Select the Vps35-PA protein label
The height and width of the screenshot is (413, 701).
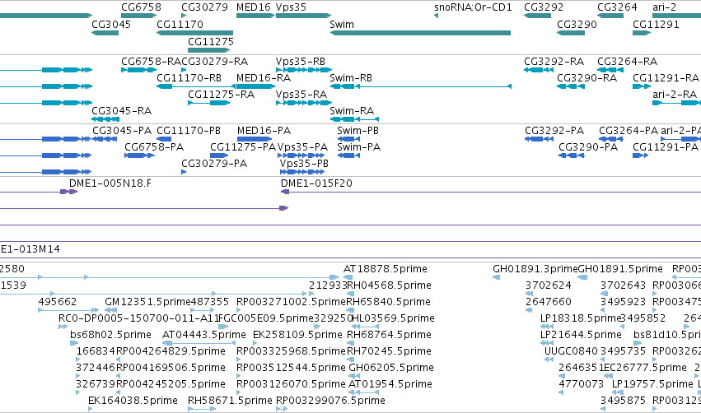click(302, 147)
